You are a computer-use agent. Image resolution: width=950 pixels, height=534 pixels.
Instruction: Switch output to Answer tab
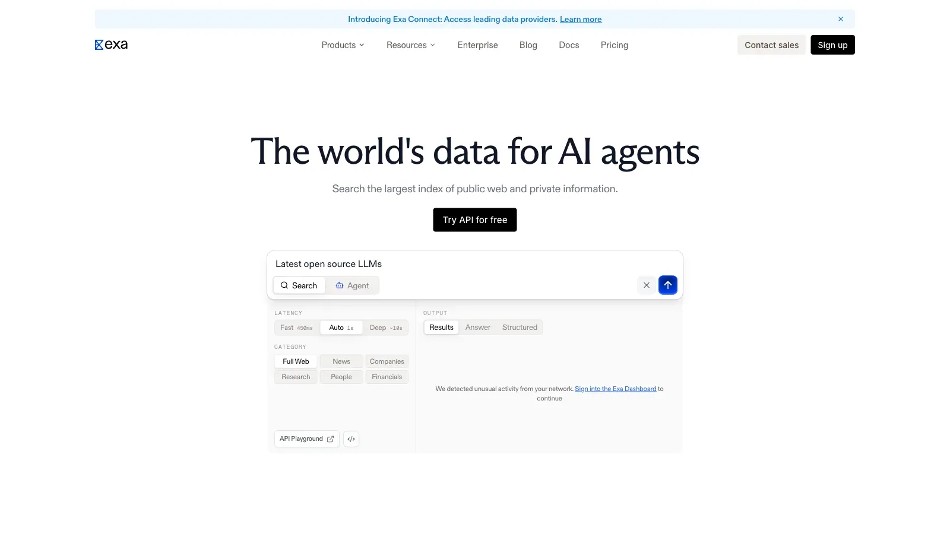(x=478, y=328)
